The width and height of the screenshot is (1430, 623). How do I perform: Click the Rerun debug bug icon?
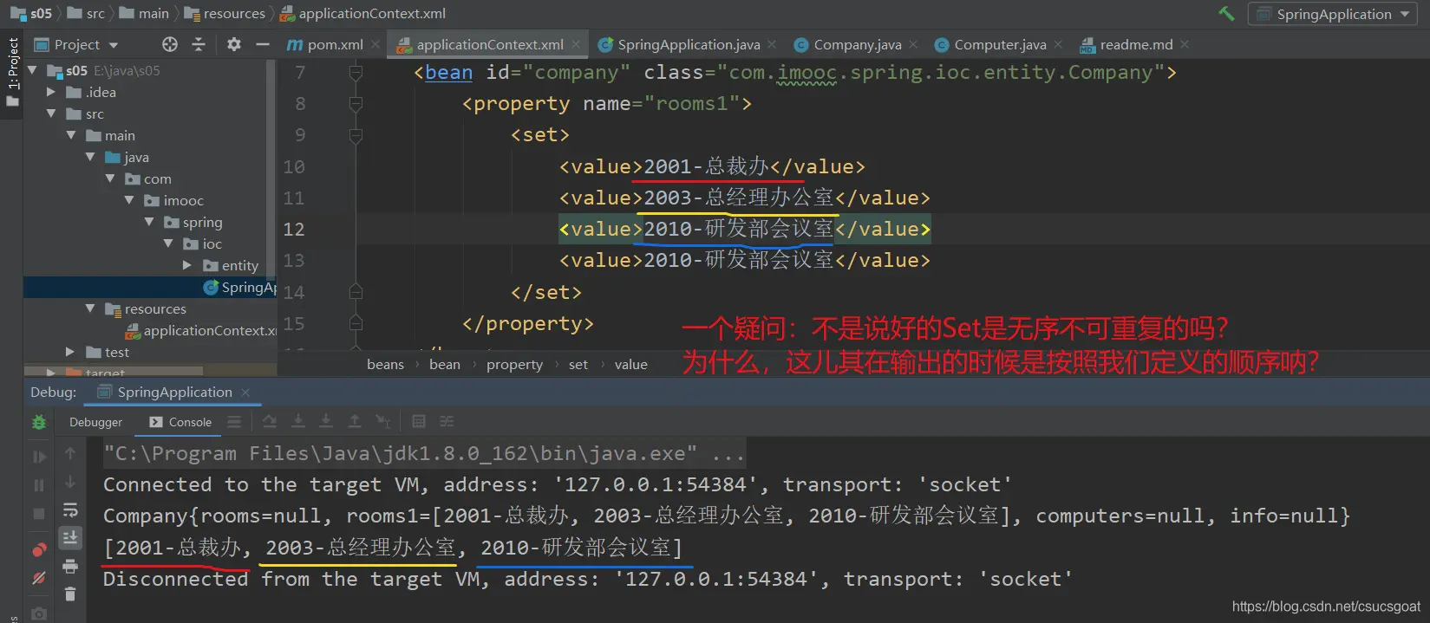[39, 422]
